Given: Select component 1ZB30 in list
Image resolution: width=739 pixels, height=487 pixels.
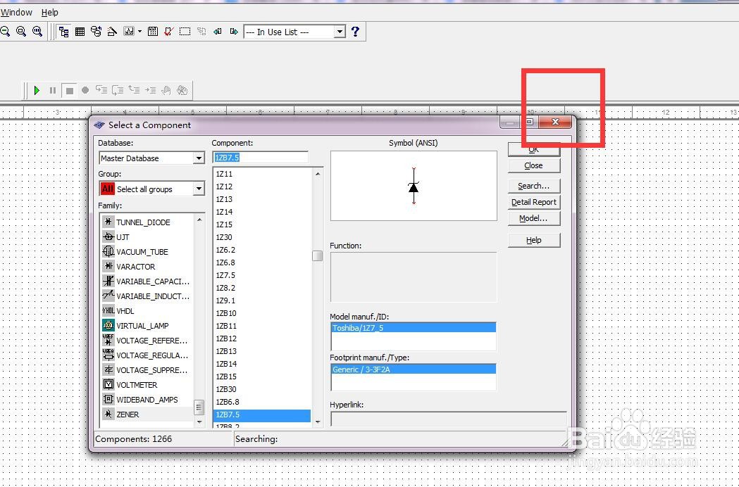Looking at the screenshot, I should pos(262,389).
